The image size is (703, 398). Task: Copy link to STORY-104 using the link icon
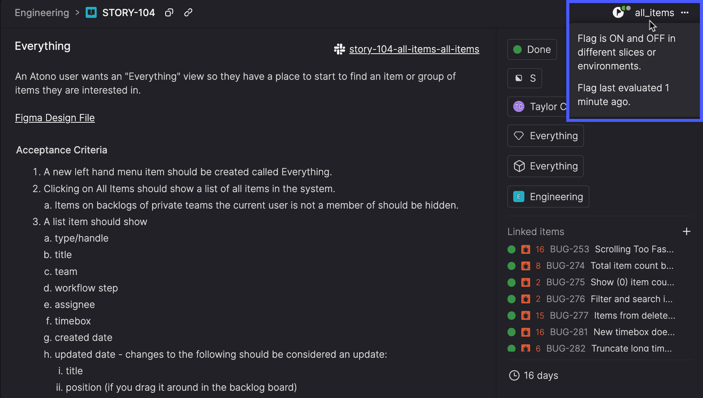click(x=188, y=13)
